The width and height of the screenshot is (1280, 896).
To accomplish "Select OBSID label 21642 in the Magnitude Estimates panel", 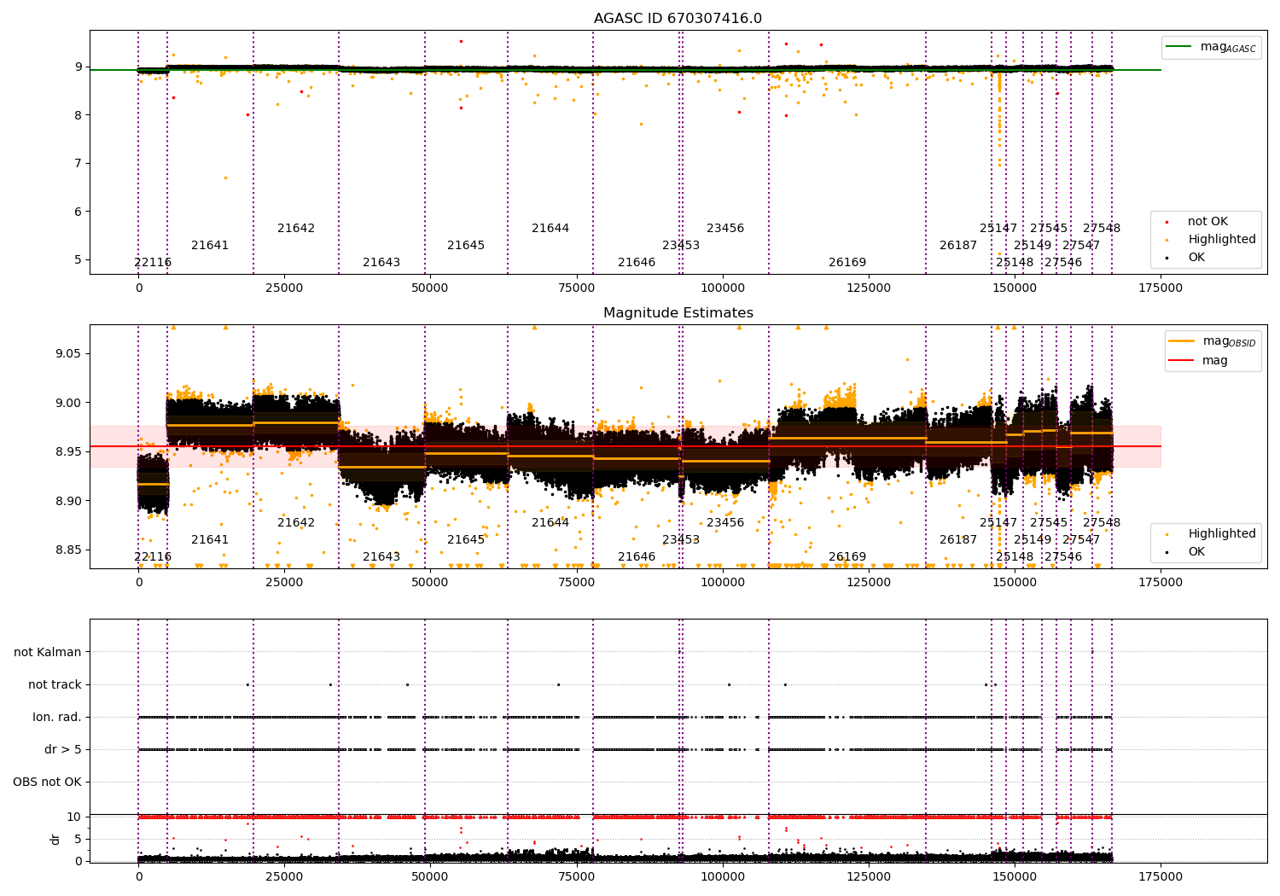I will (296, 522).
